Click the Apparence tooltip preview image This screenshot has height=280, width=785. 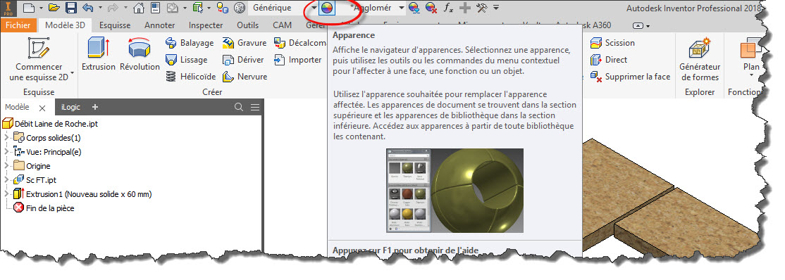(x=455, y=191)
